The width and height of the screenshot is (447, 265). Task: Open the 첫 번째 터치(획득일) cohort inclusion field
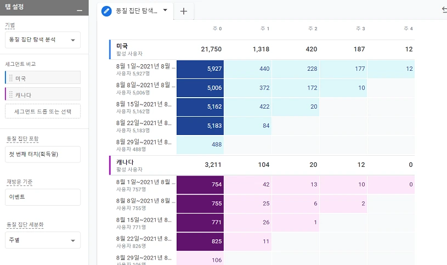(x=43, y=154)
